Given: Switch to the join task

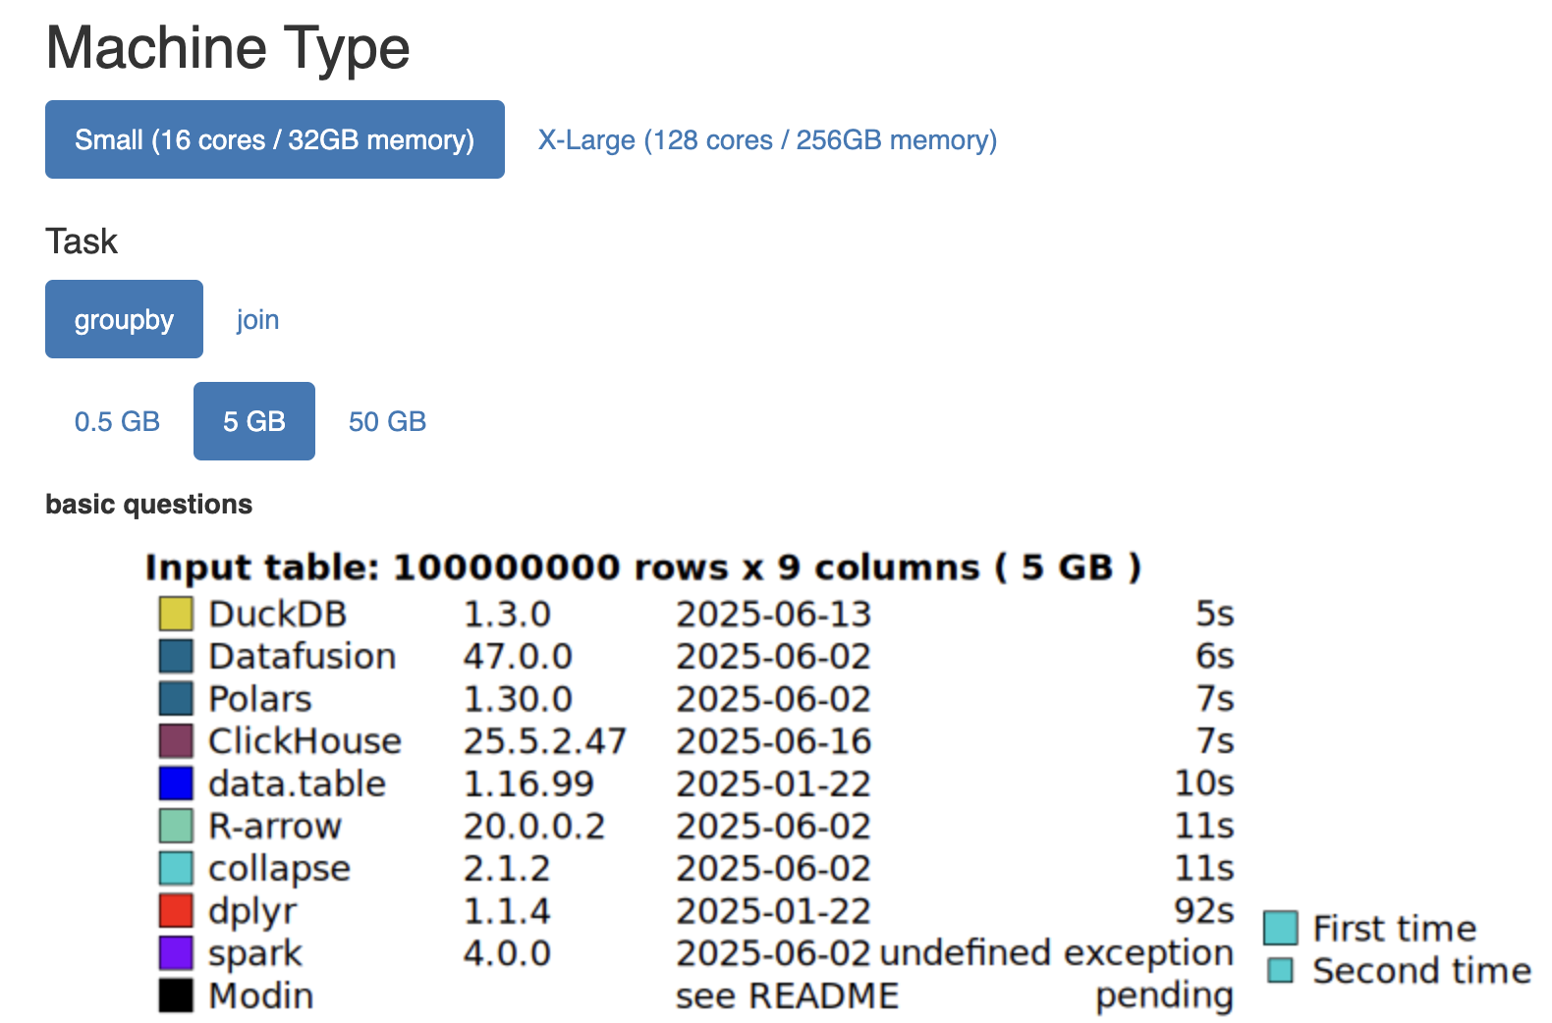Looking at the screenshot, I should 257,319.
